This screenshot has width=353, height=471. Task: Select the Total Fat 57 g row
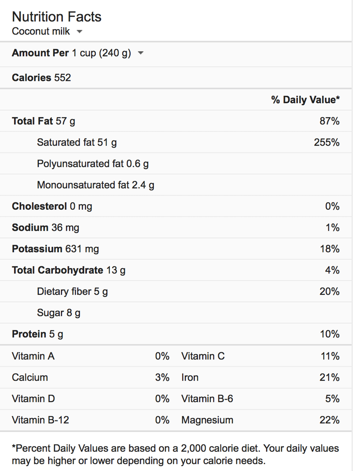(x=44, y=121)
